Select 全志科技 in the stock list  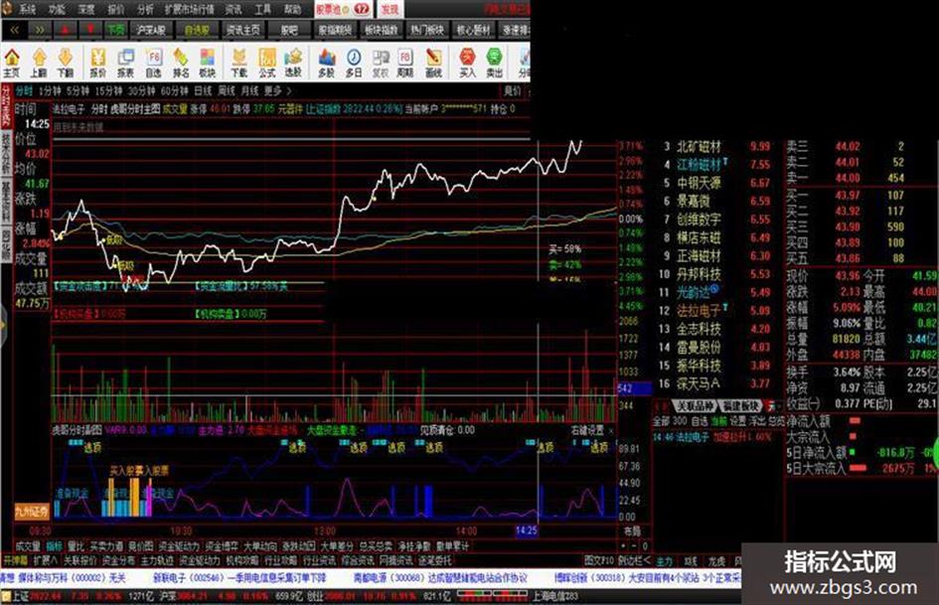699,329
